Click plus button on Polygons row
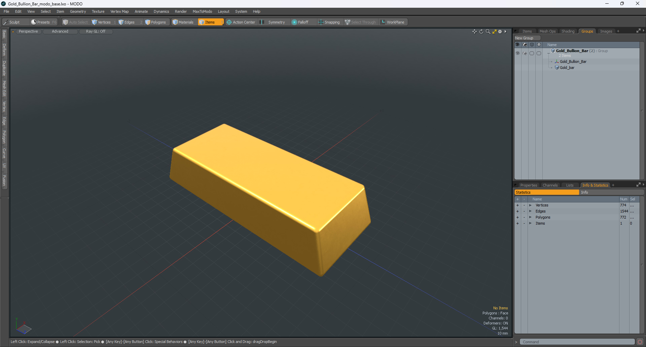The height and width of the screenshot is (347, 646). click(x=517, y=217)
